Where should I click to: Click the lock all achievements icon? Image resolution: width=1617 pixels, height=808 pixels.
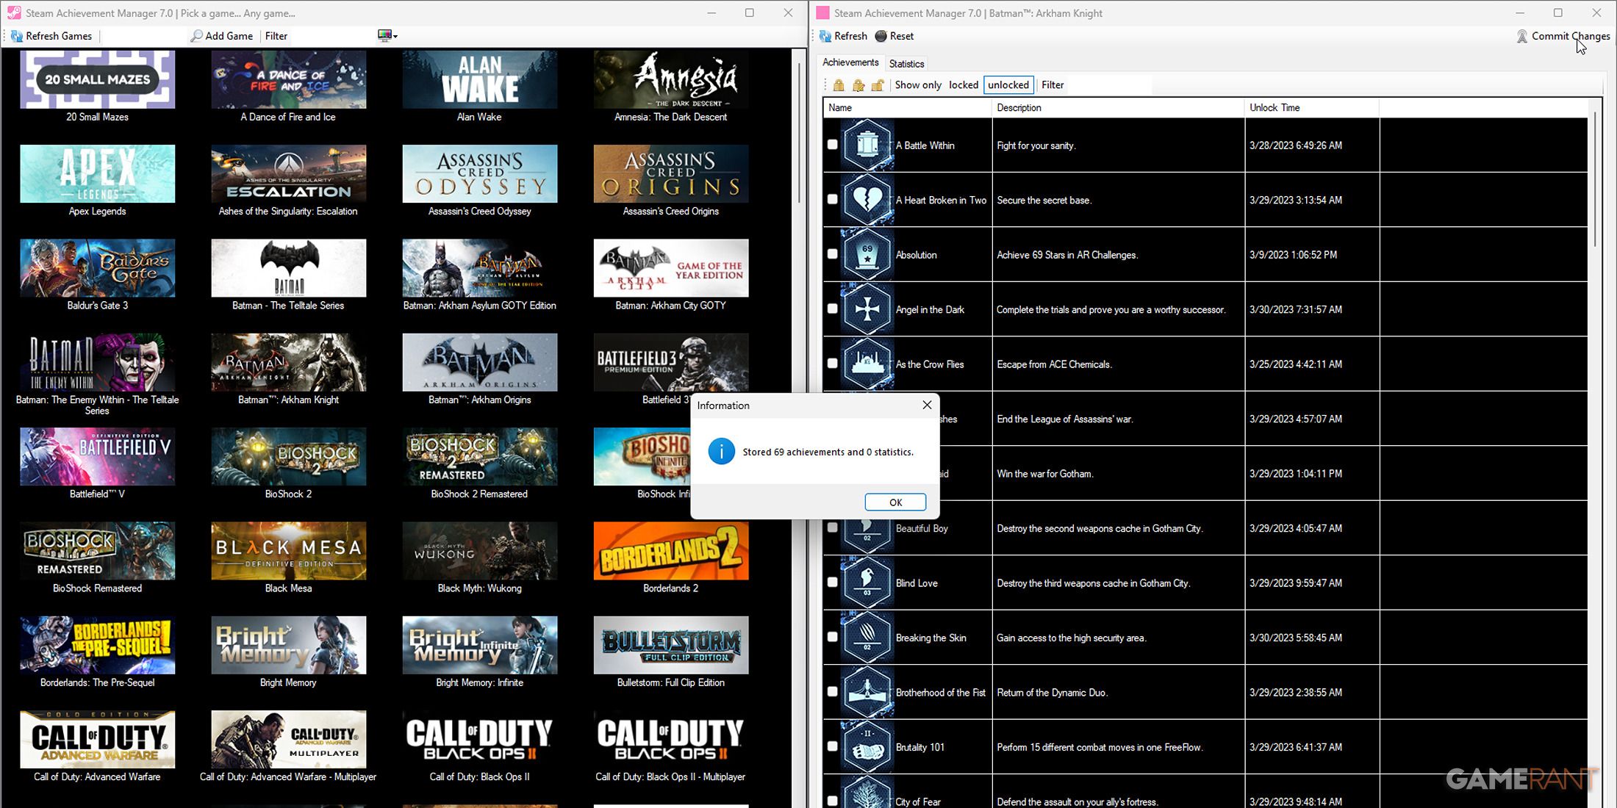(x=839, y=85)
